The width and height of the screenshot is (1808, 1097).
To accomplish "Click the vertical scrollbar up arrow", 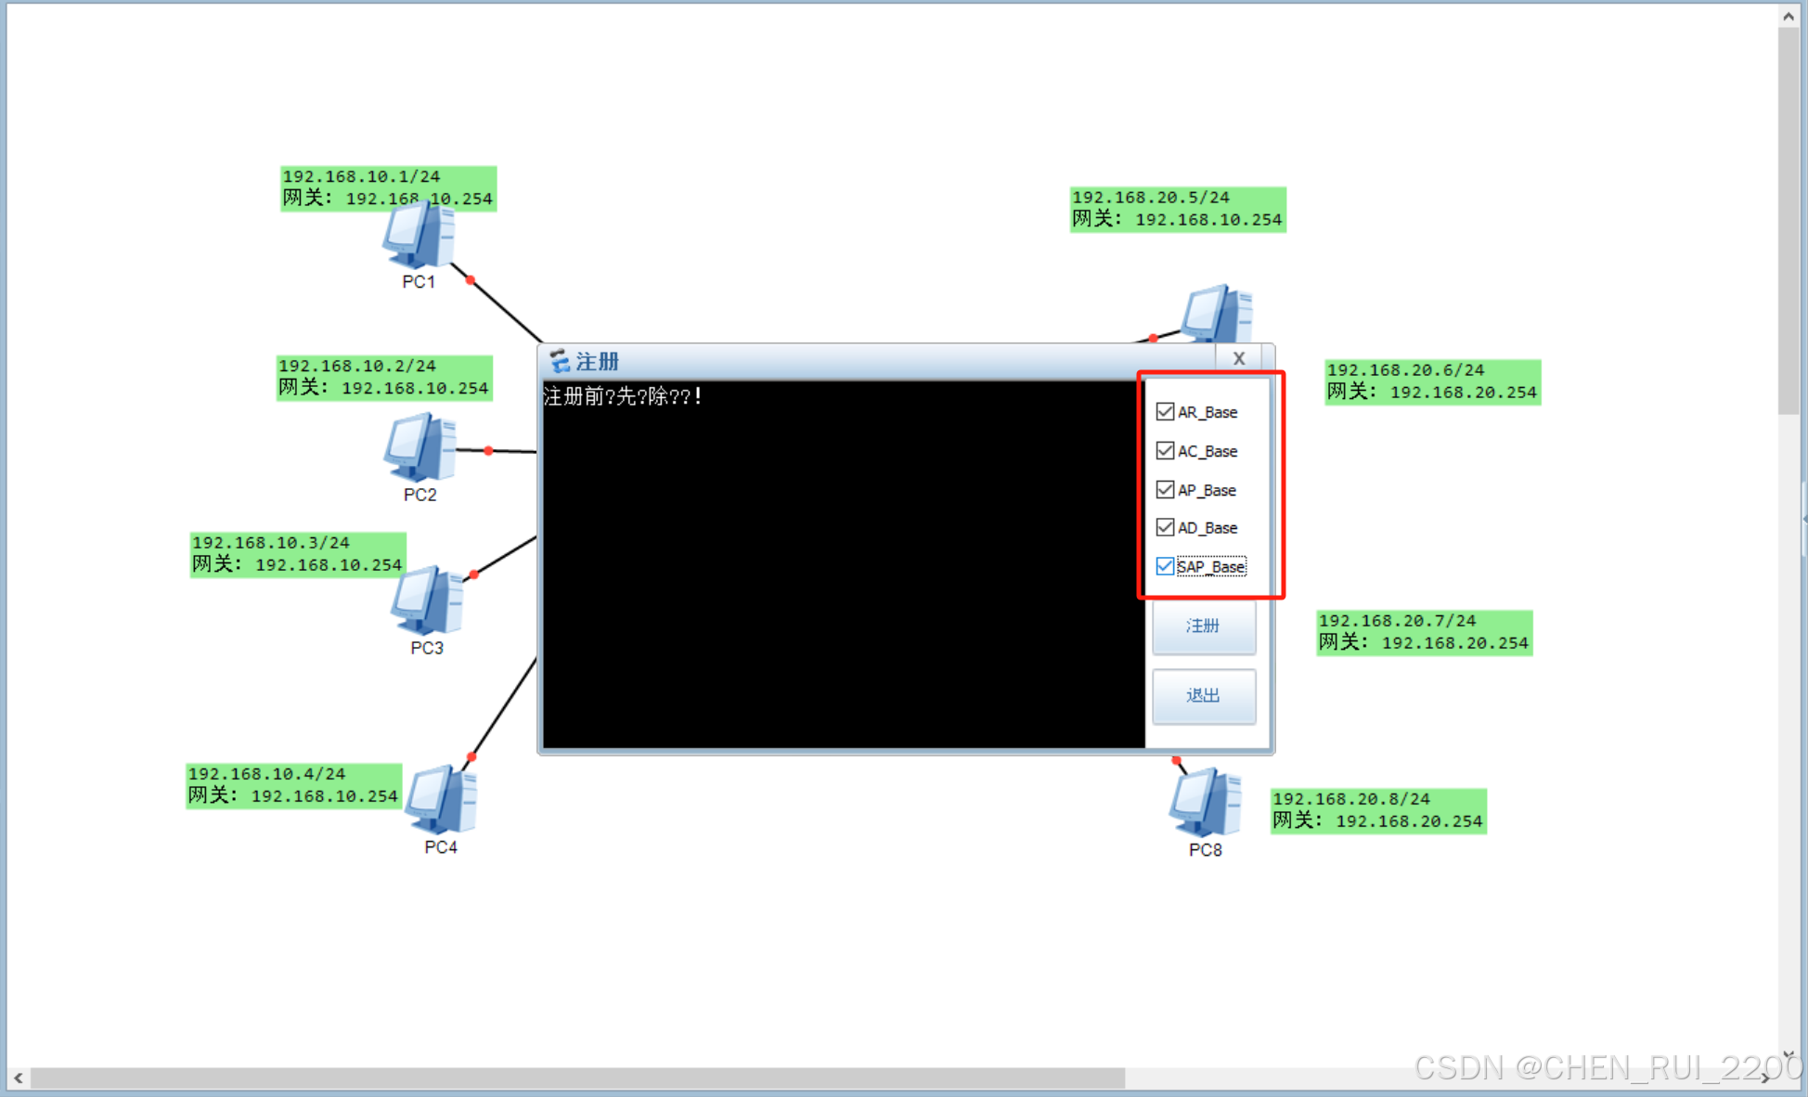I will click(1789, 16).
